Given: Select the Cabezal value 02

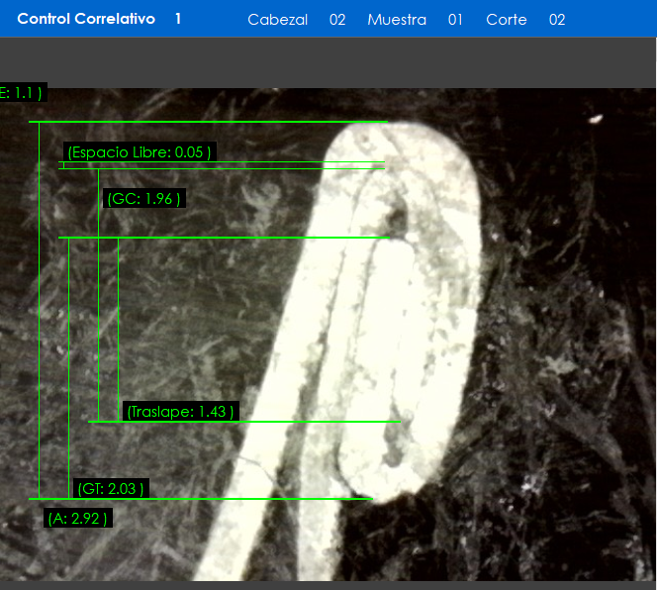Looking at the screenshot, I should 337,20.
